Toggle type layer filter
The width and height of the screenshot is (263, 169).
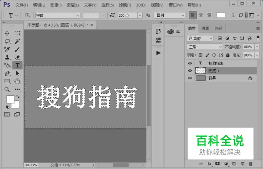[x=235, y=38]
